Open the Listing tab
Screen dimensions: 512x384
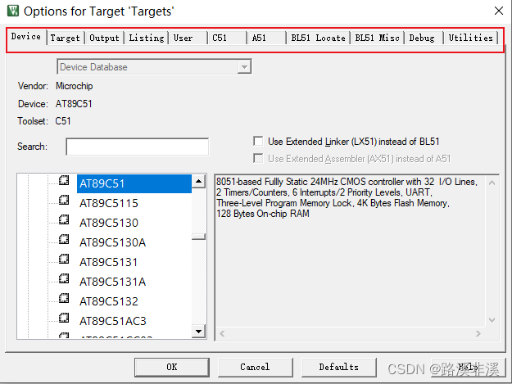[x=147, y=38]
